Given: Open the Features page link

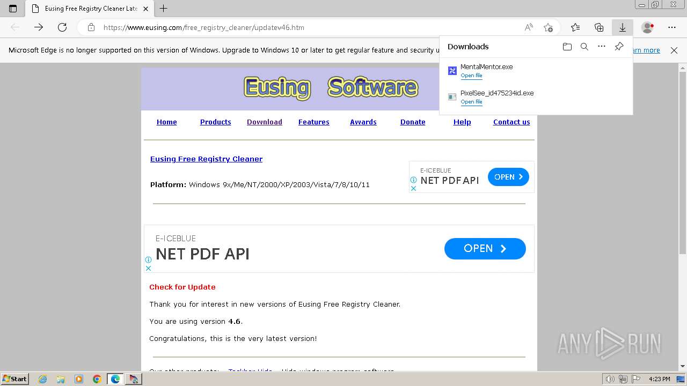Looking at the screenshot, I should 314,122.
